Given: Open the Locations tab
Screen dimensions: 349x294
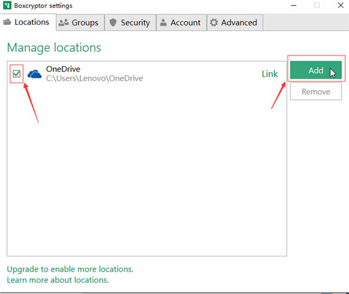Looking at the screenshot, I should point(28,22).
